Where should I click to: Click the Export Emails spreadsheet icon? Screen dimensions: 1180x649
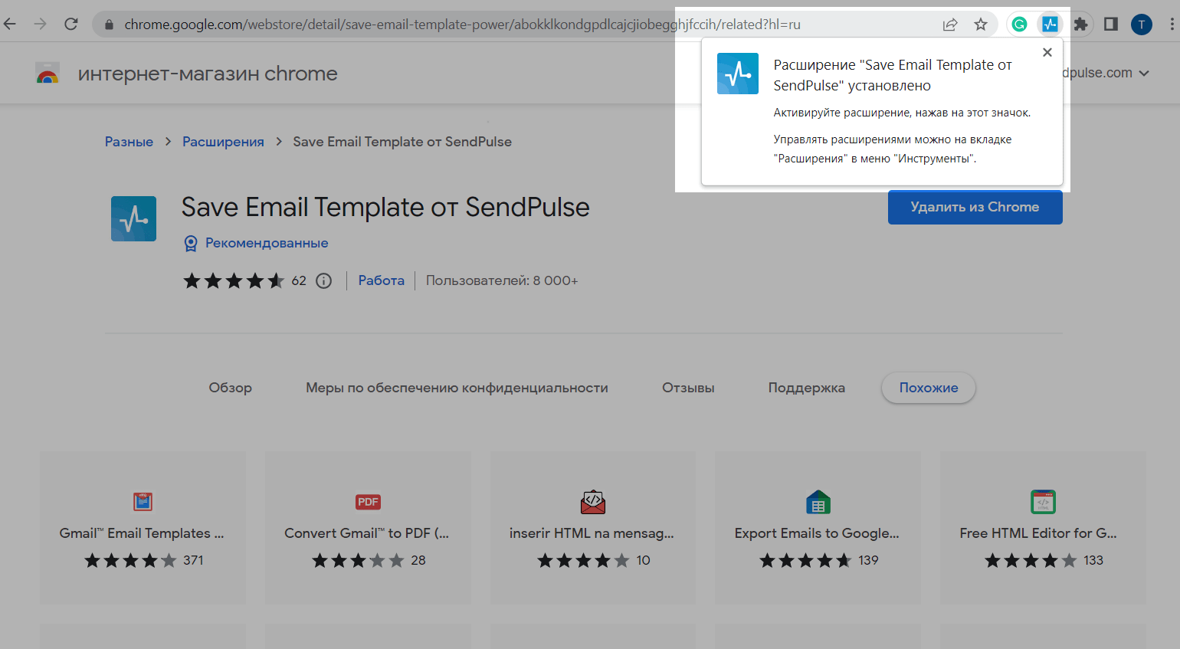pyautogui.click(x=818, y=502)
